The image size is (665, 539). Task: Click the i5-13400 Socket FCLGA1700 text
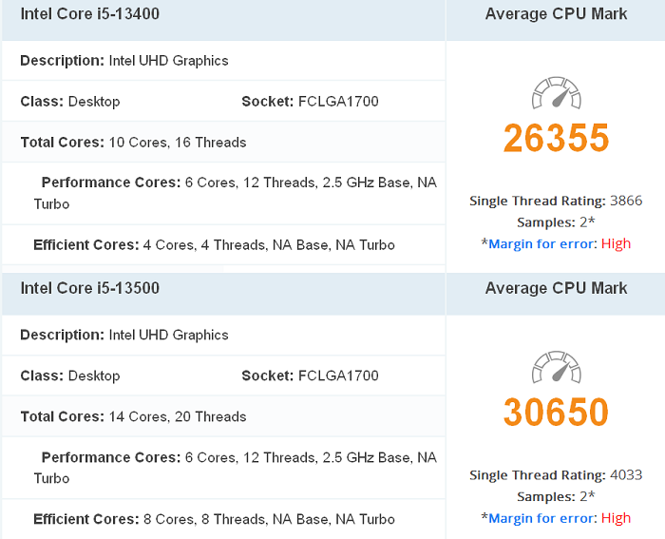310,102
